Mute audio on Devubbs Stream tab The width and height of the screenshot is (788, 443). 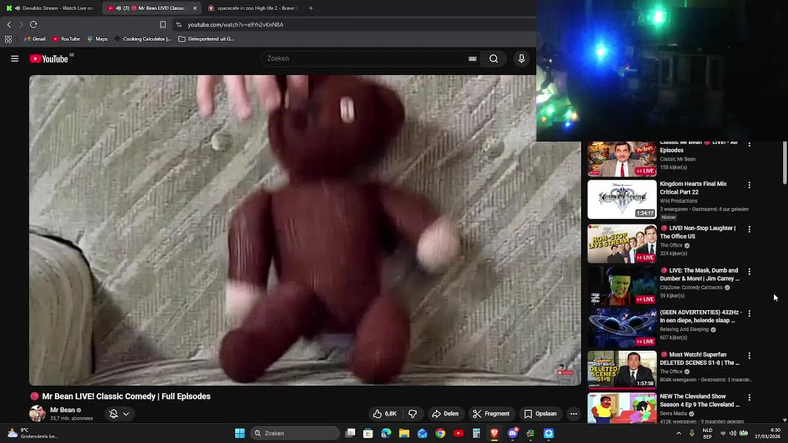[17, 8]
